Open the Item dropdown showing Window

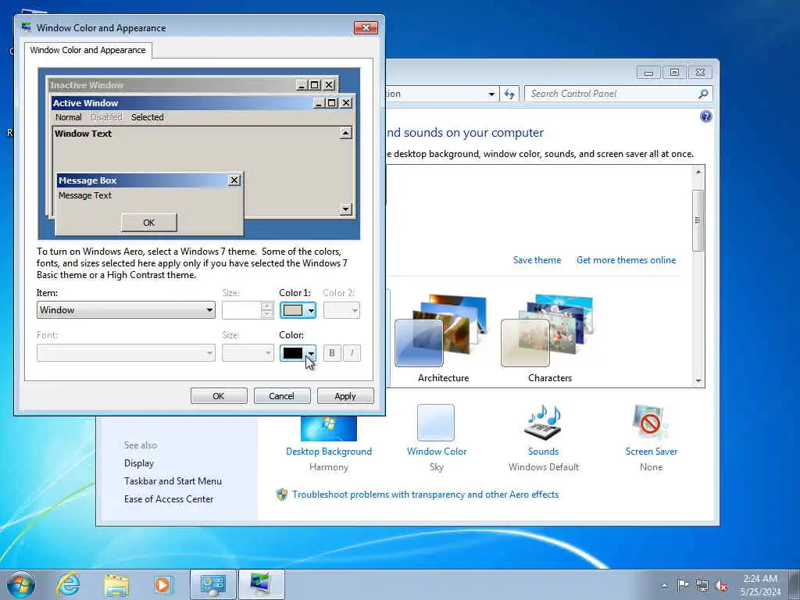coord(126,309)
